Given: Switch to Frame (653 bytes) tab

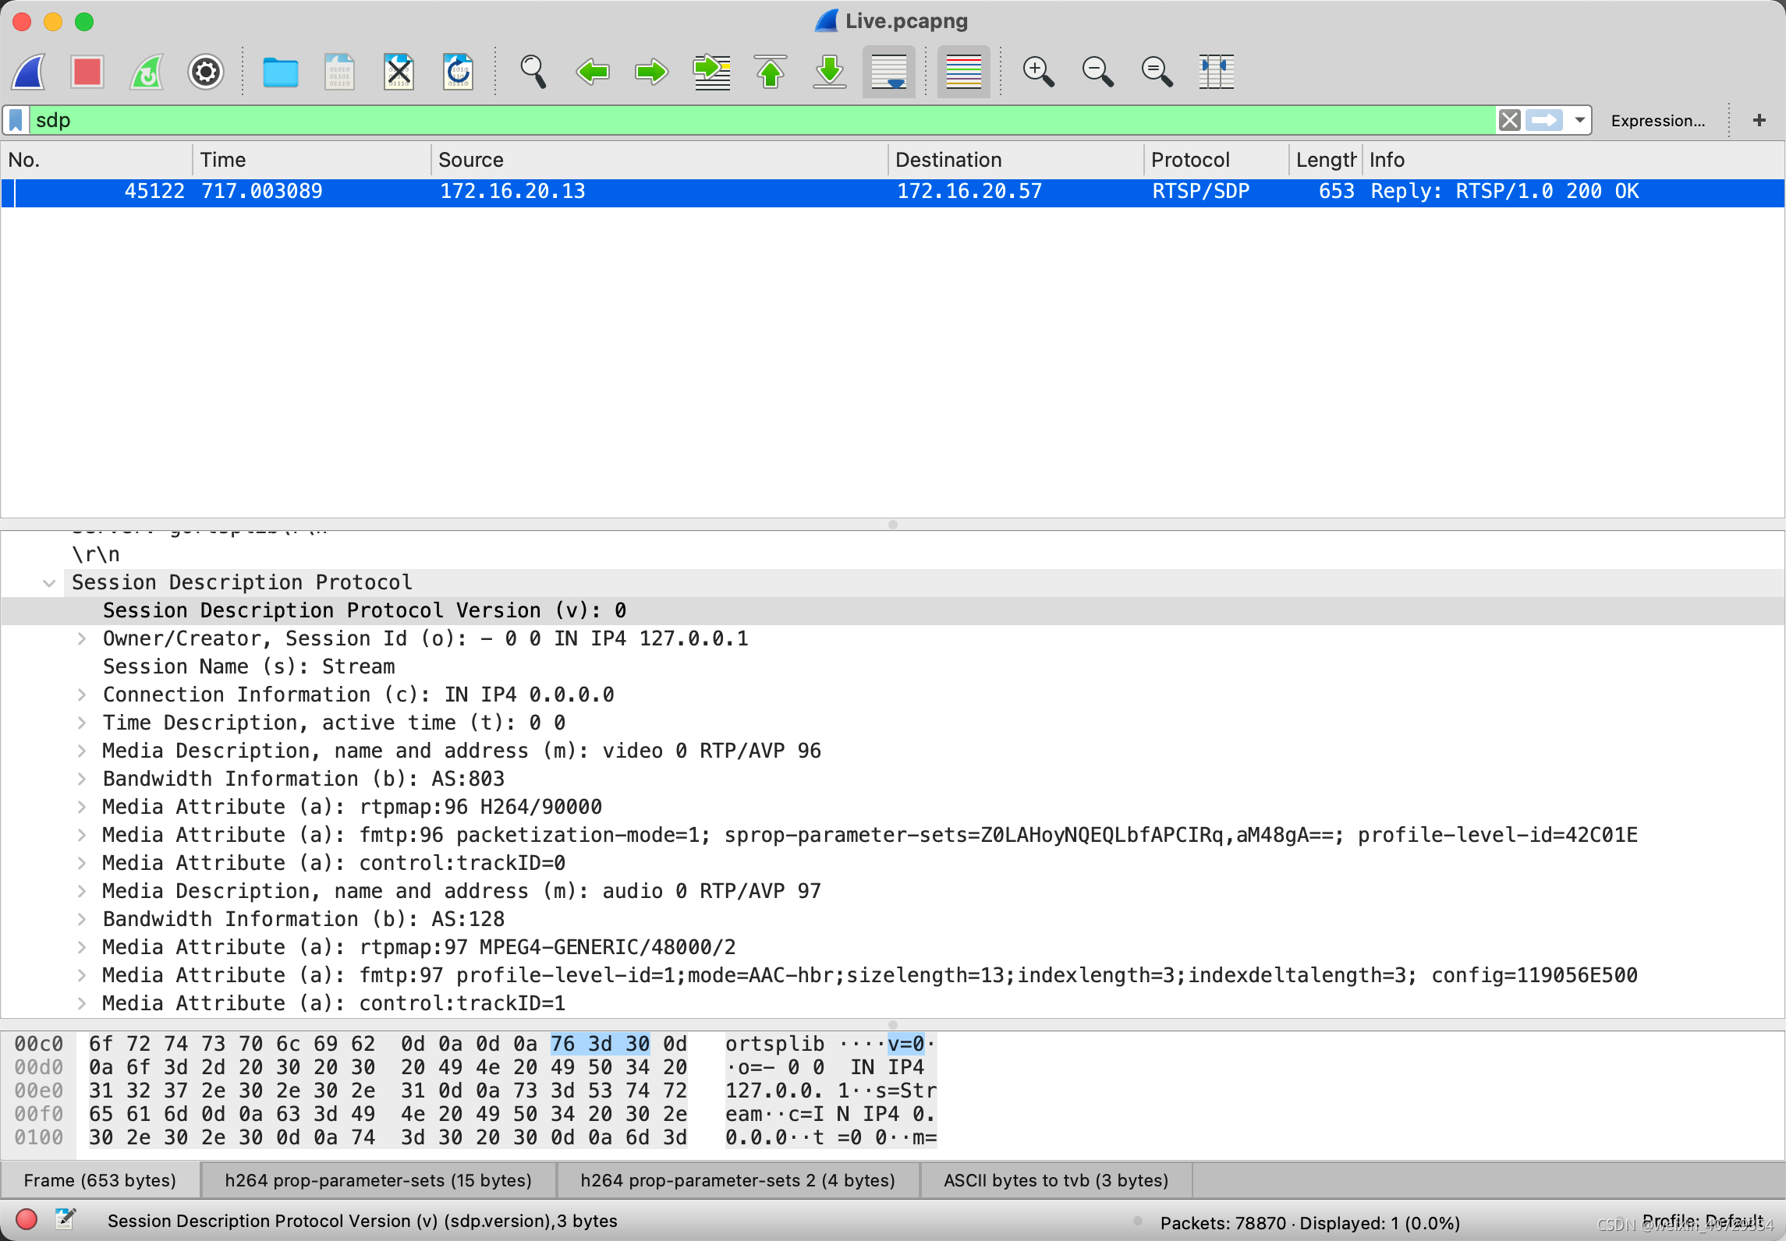Looking at the screenshot, I should 100,1180.
